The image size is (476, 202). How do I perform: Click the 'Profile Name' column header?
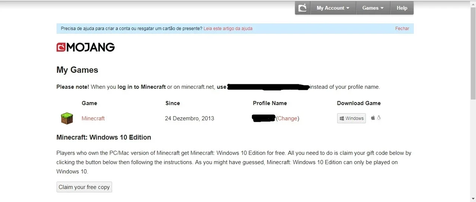(x=270, y=103)
